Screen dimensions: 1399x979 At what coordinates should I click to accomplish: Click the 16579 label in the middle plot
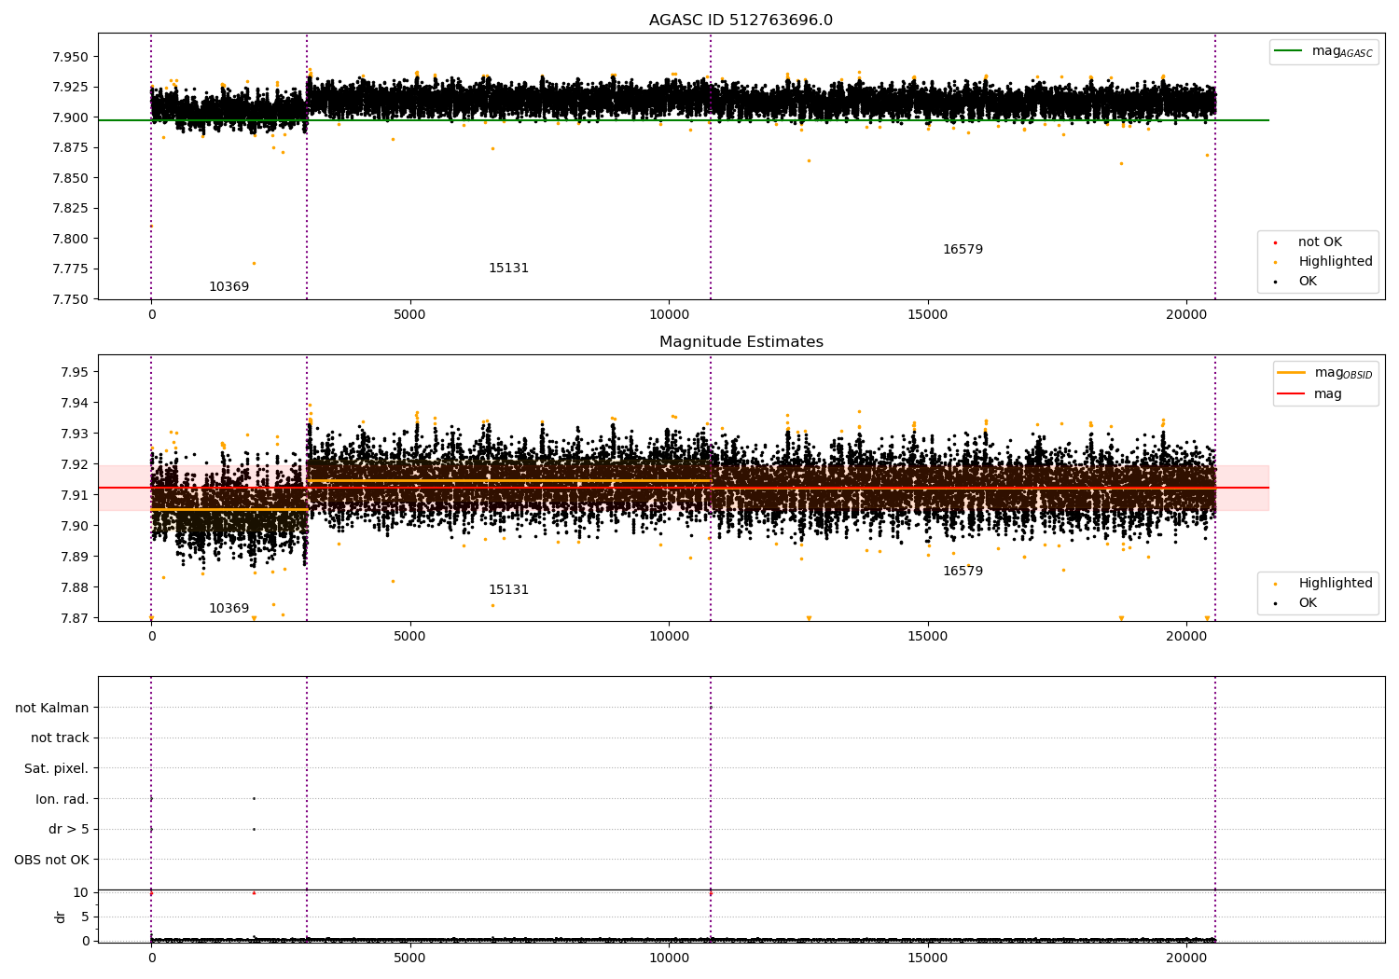963,572
